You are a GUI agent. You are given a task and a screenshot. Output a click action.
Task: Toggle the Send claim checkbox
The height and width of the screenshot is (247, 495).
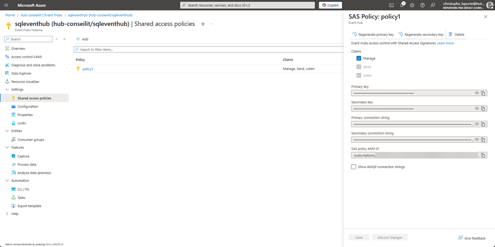[359, 67]
